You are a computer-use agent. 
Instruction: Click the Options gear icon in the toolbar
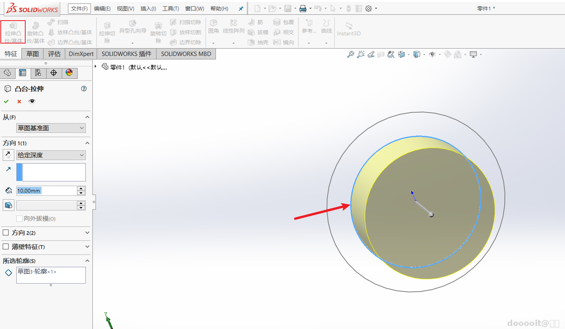369,9
